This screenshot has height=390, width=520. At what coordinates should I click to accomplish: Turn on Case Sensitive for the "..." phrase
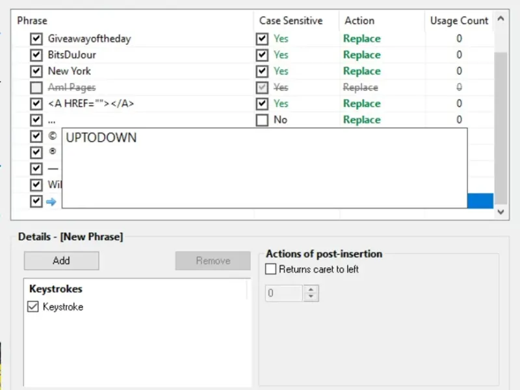point(262,120)
